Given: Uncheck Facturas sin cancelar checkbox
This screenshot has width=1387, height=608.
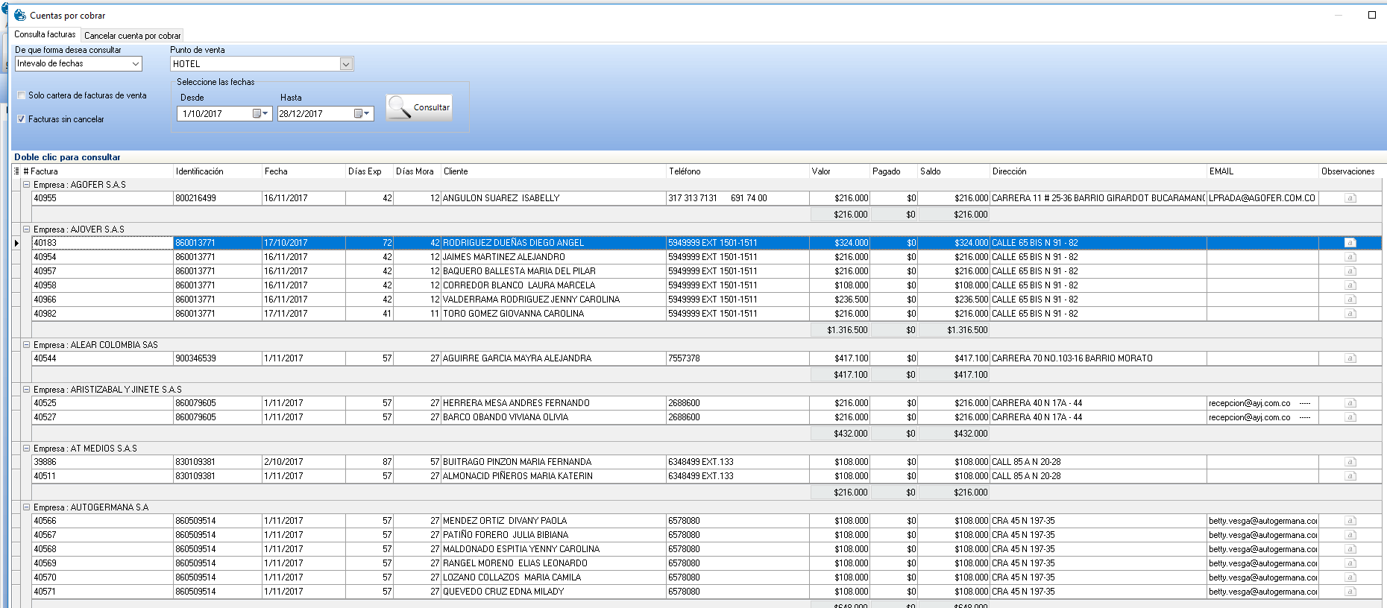Looking at the screenshot, I should click(22, 119).
